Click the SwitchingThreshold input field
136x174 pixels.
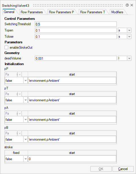pos(76,24)
